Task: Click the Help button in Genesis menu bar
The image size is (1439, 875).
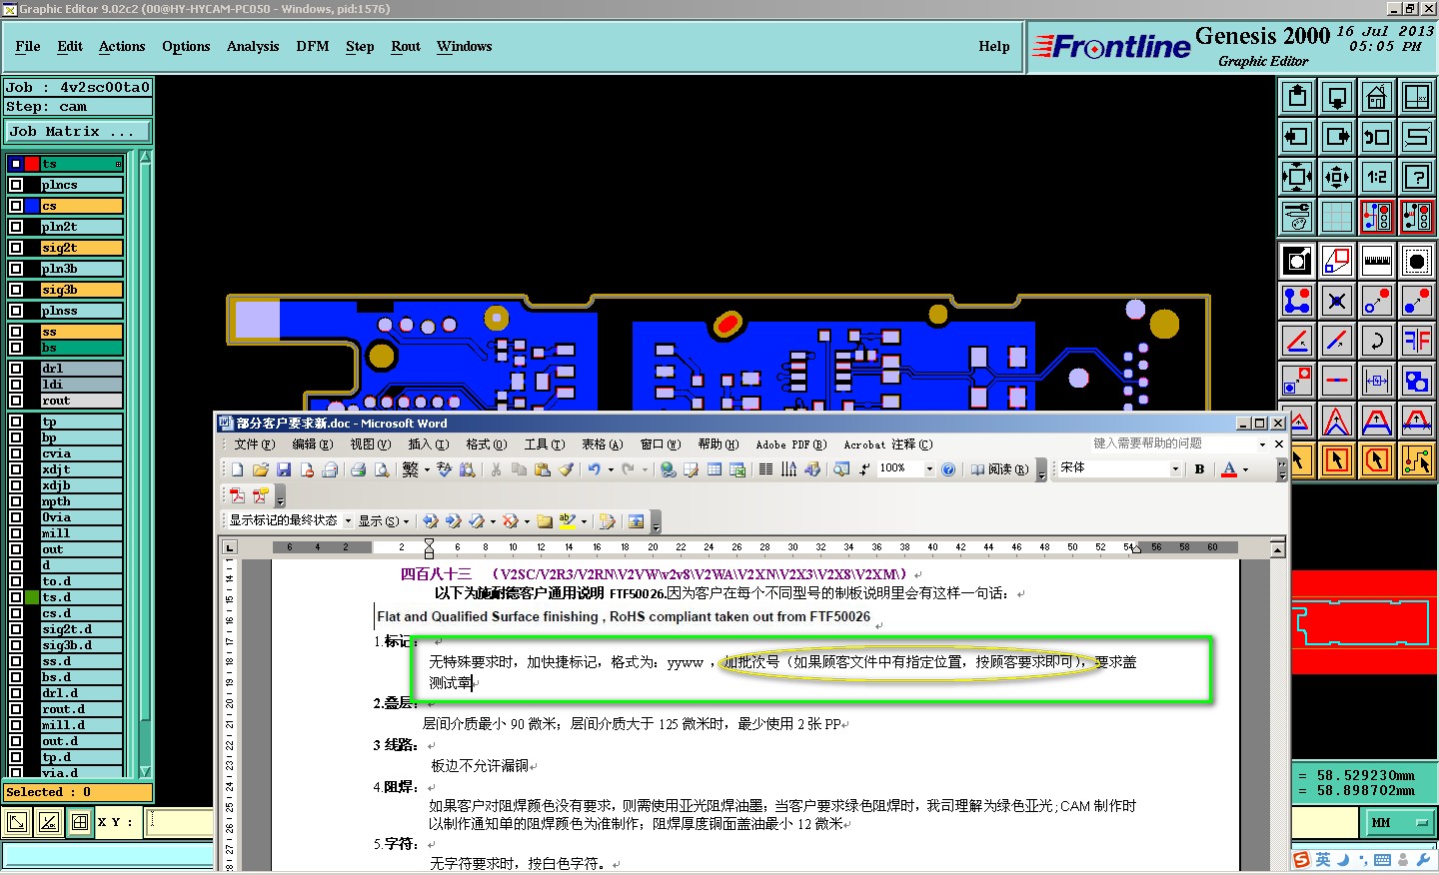Action: pyautogui.click(x=994, y=46)
